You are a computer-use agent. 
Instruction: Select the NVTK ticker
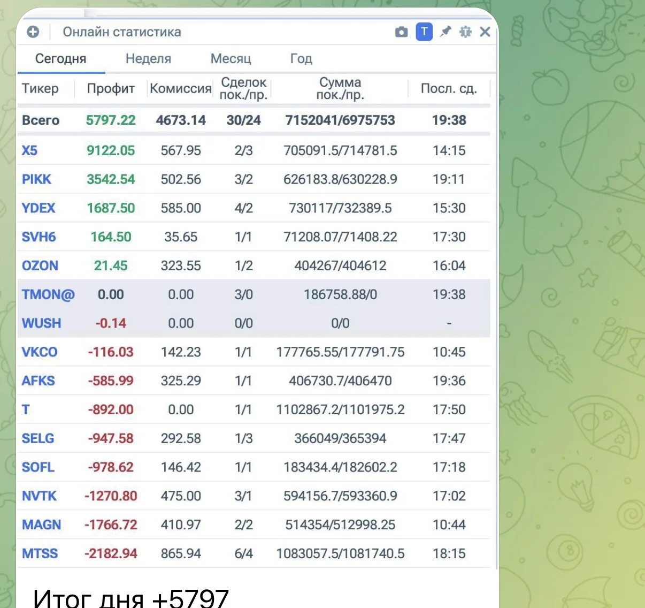[39, 496]
